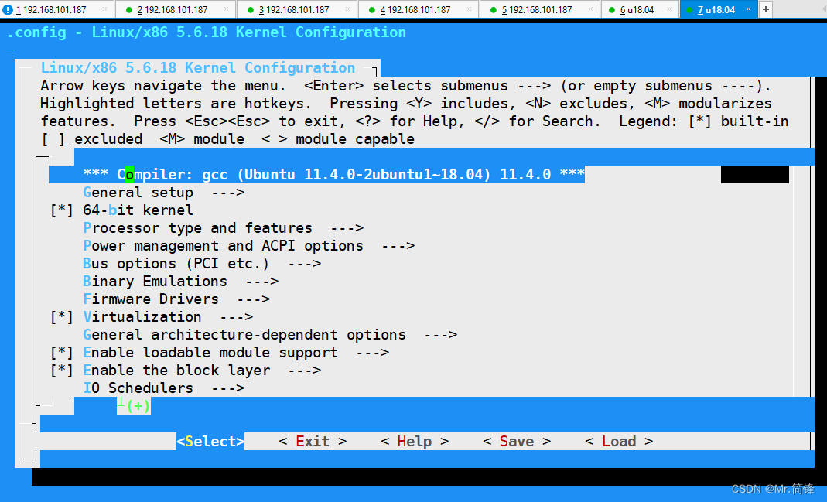This screenshot has height=502, width=827.
Task: Click the Load button
Action: (x=618, y=441)
